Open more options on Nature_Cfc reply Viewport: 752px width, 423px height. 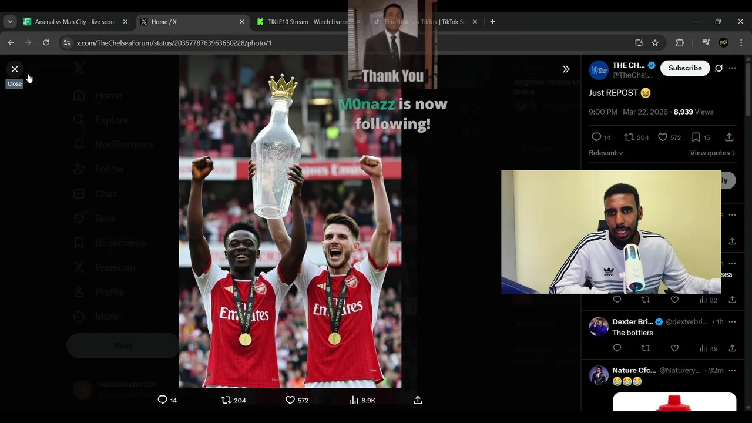[732, 371]
